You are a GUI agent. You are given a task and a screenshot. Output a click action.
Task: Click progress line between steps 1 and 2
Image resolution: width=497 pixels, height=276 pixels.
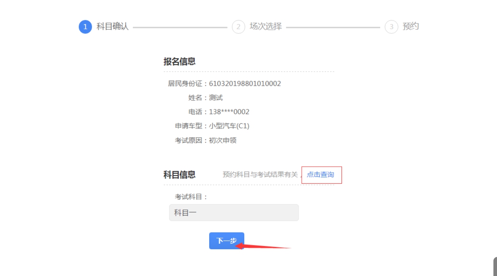pyautogui.click(x=180, y=27)
